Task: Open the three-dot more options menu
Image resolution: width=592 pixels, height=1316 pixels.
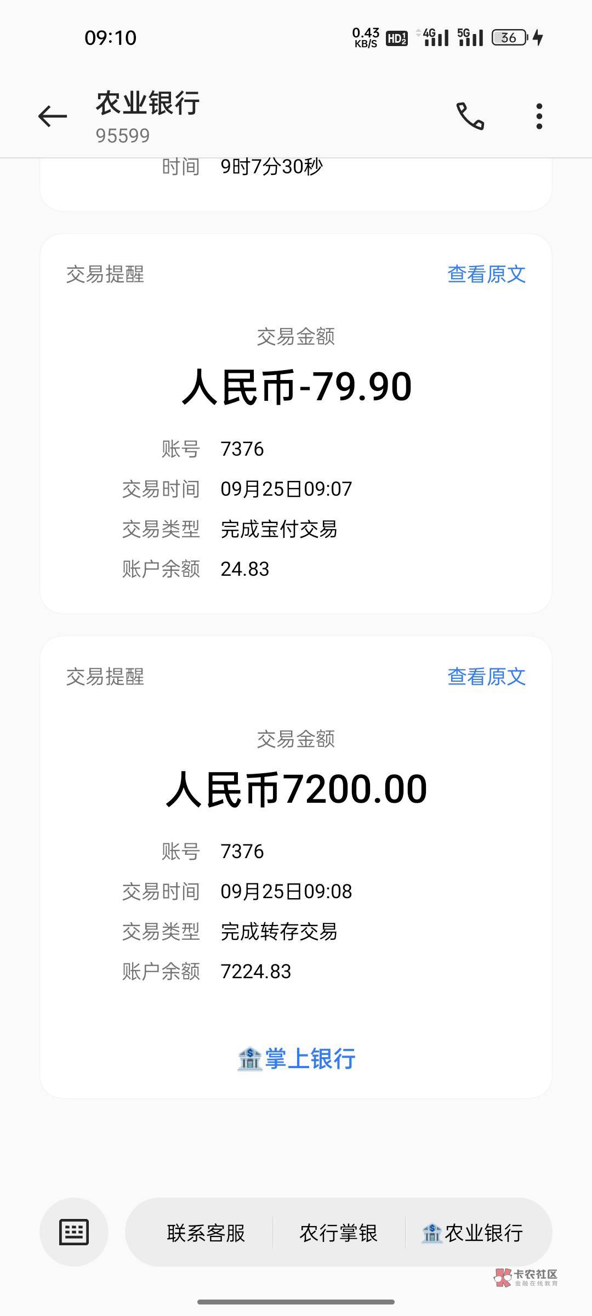Action: coord(539,116)
